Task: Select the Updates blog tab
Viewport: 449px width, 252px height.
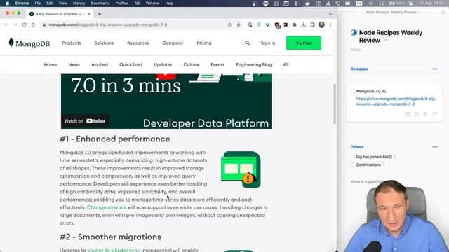Action: 163,65
